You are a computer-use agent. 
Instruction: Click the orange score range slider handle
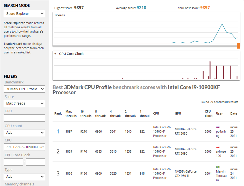[238, 46]
